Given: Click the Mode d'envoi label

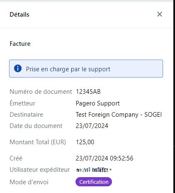Looking at the screenshot, I should [x=29, y=182].
